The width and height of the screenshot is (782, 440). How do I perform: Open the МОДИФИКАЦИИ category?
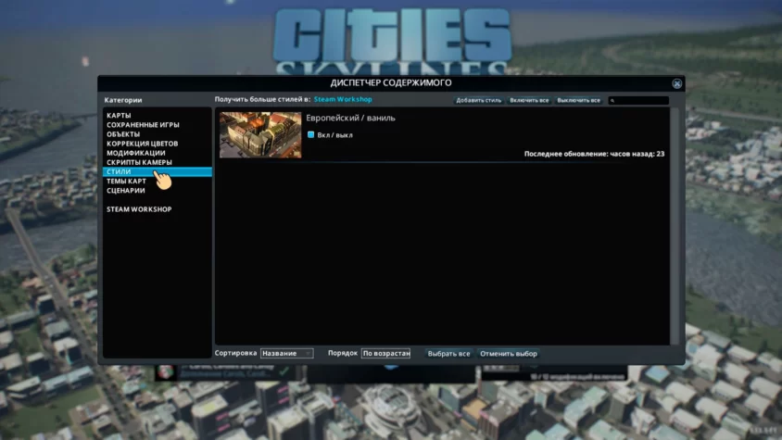pos(135,153)
